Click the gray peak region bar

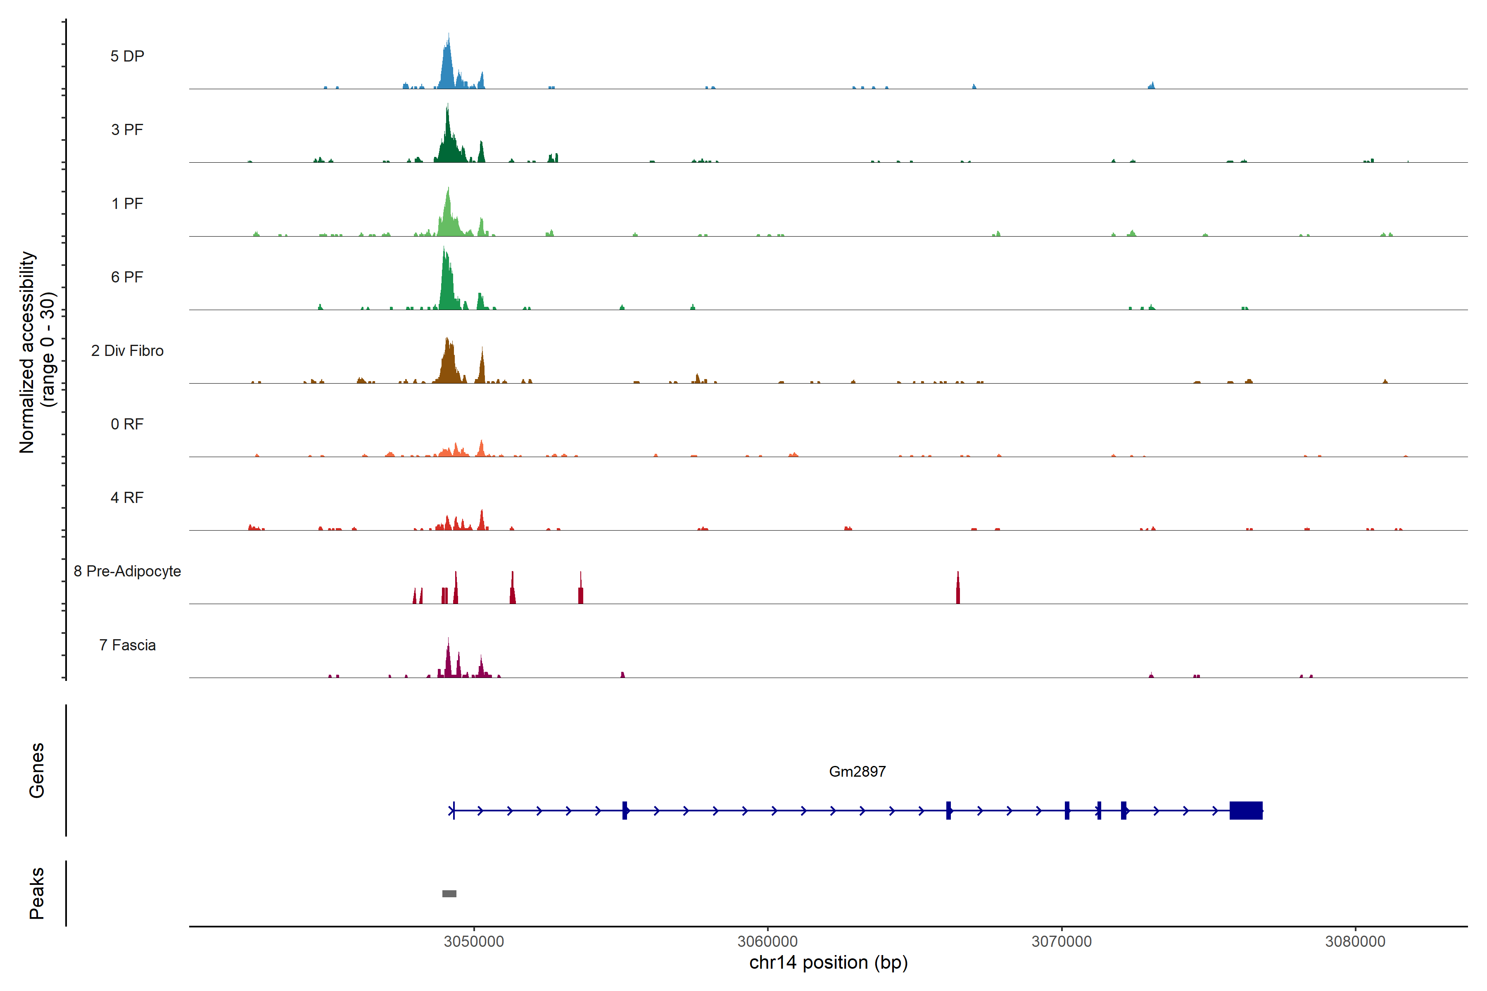click(449, 893)
